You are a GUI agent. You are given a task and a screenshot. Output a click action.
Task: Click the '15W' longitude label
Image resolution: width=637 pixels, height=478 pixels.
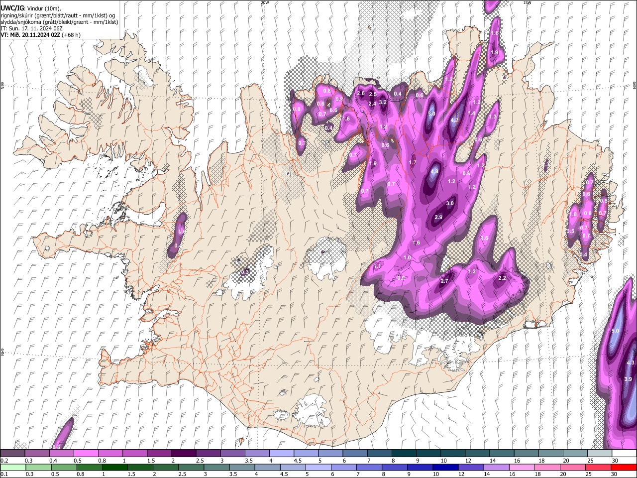(x=527, y=2)
